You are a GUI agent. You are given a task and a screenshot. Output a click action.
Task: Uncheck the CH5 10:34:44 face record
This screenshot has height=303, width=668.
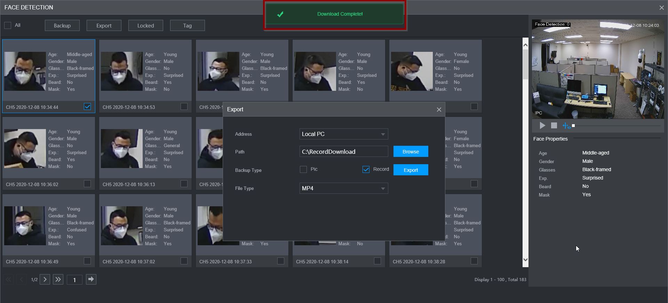point(87,106)
